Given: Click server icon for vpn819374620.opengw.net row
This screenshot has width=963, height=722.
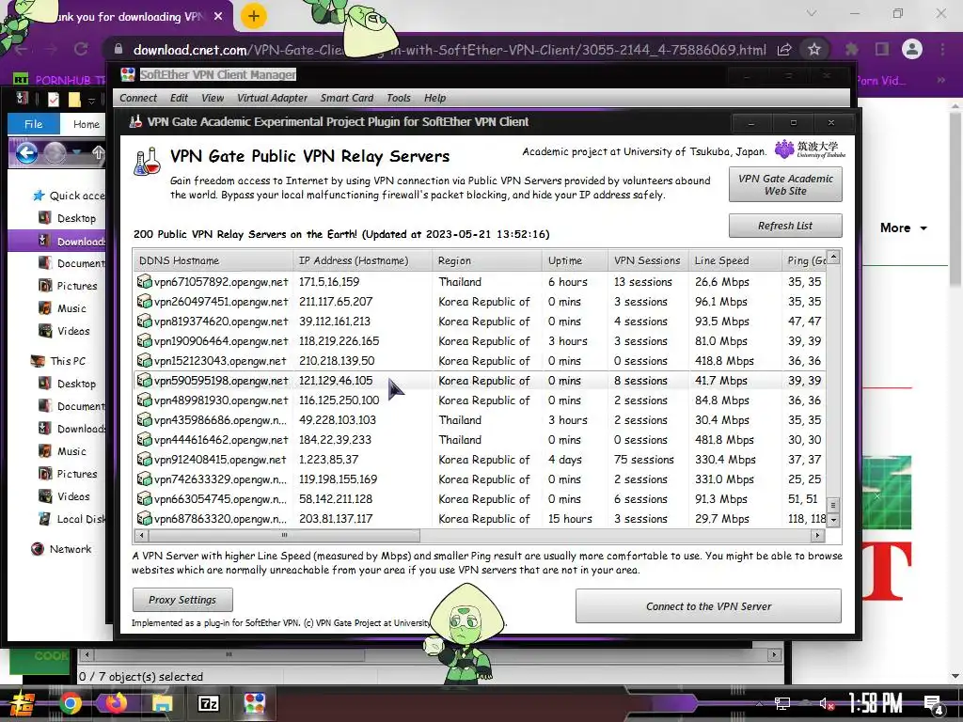Looking at the screenshot, I should point(144,322).
